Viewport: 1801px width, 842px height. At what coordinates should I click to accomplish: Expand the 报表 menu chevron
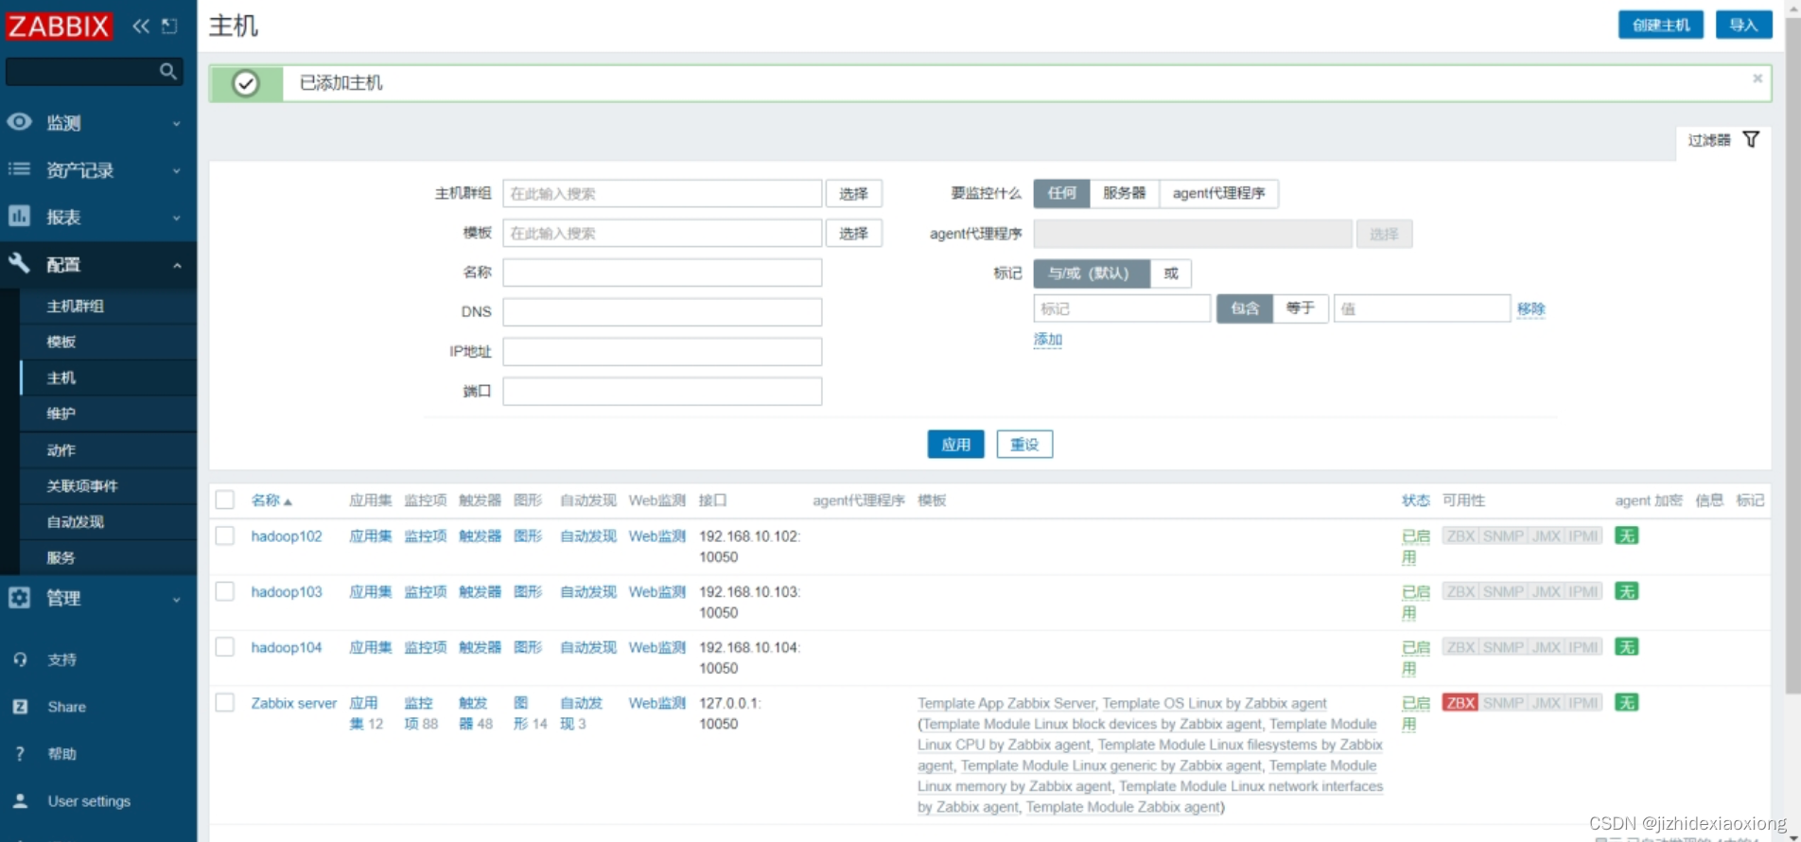click(x=177, y=218)
